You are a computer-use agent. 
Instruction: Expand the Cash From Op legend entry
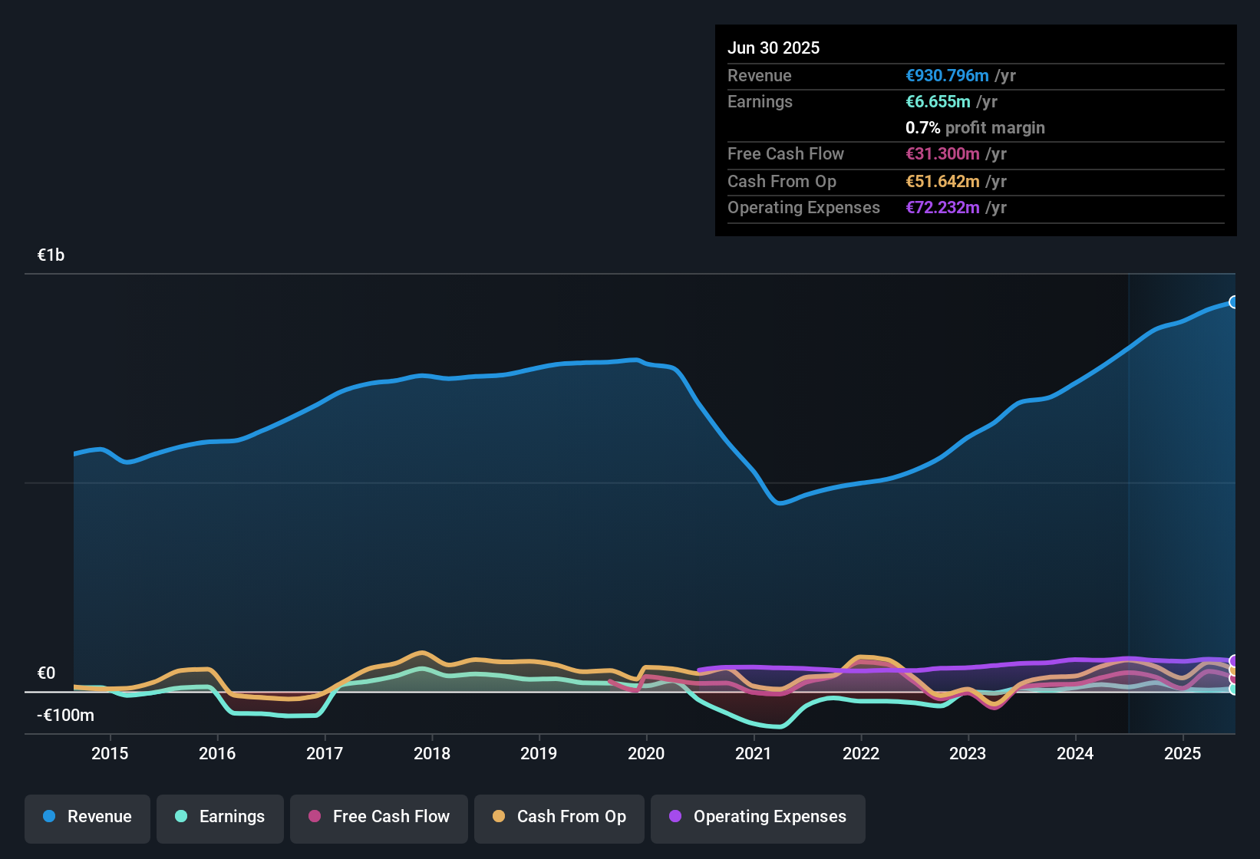(559, 818)
